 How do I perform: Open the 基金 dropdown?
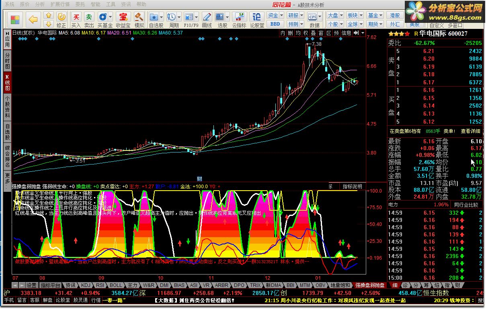375,15
